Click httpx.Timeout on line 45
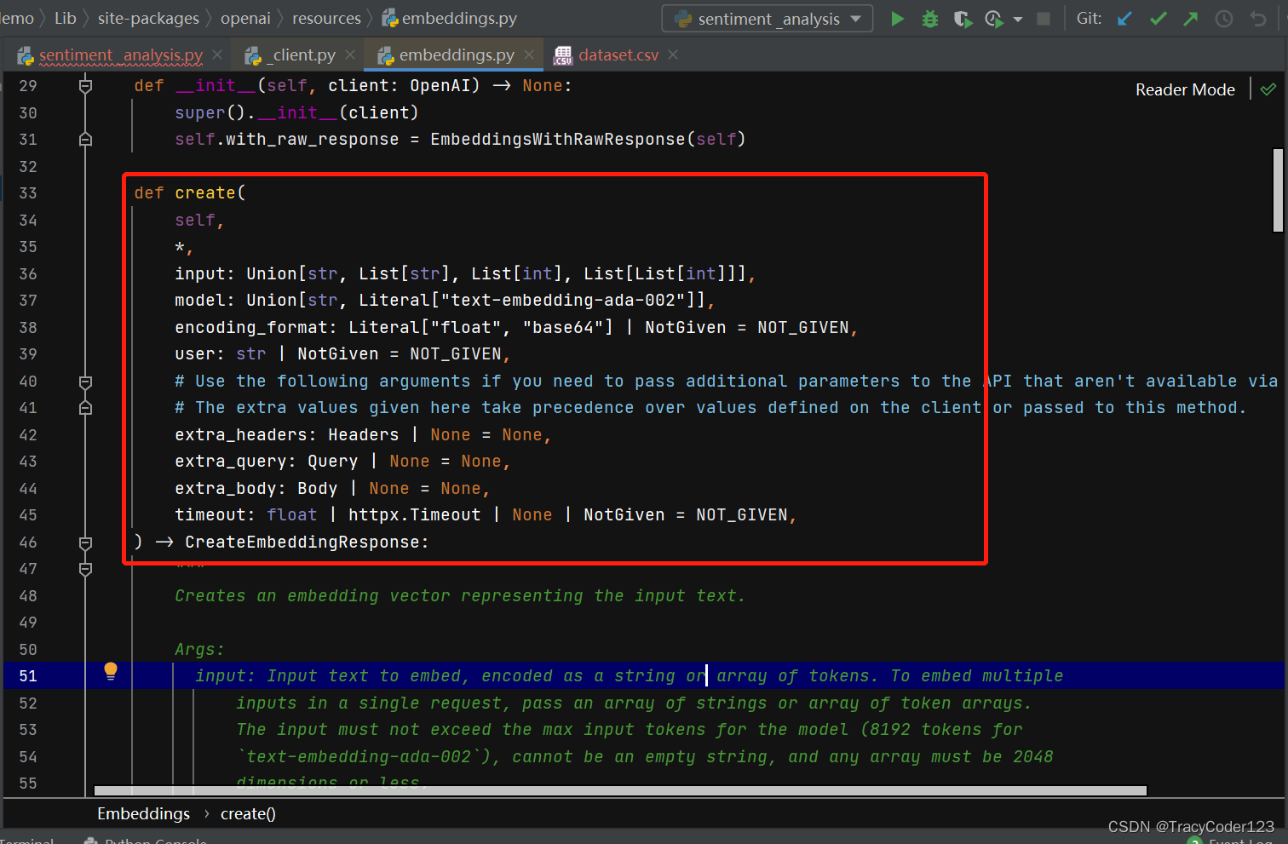This screenshot has width=1288, height=844. 415,515
